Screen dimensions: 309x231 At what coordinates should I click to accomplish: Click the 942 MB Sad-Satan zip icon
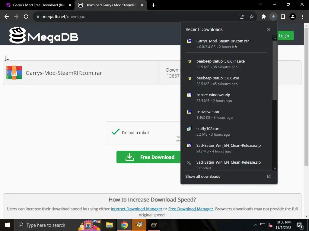pyautogui.click(x=189, y=146)
